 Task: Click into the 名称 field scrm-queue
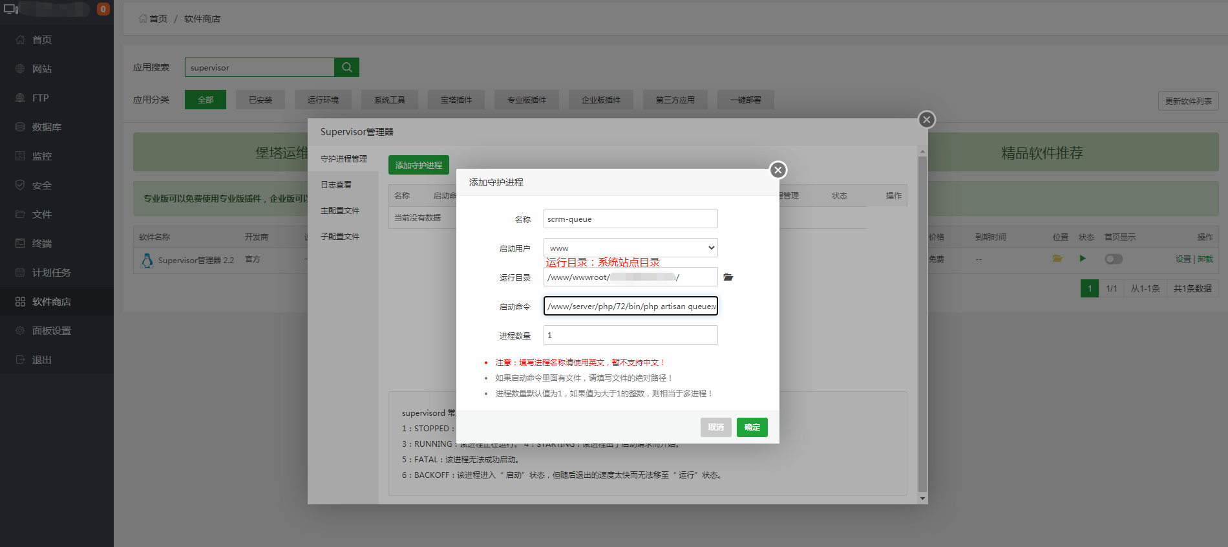(x=631, y=219)
